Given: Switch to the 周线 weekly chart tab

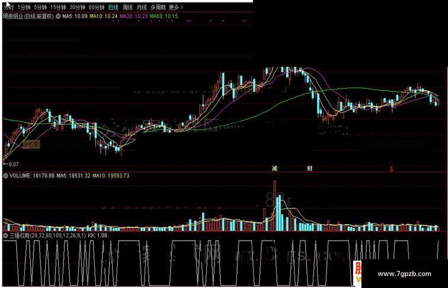Looking at the screenshot, I should coord(127,7).
